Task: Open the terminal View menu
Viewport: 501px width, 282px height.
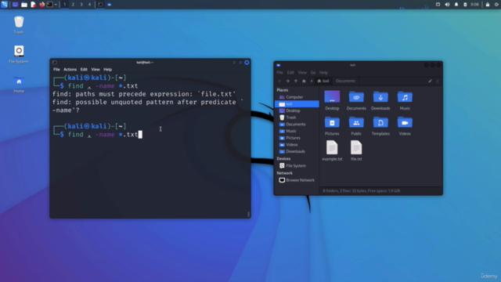Action: click(x=96, y=70)
